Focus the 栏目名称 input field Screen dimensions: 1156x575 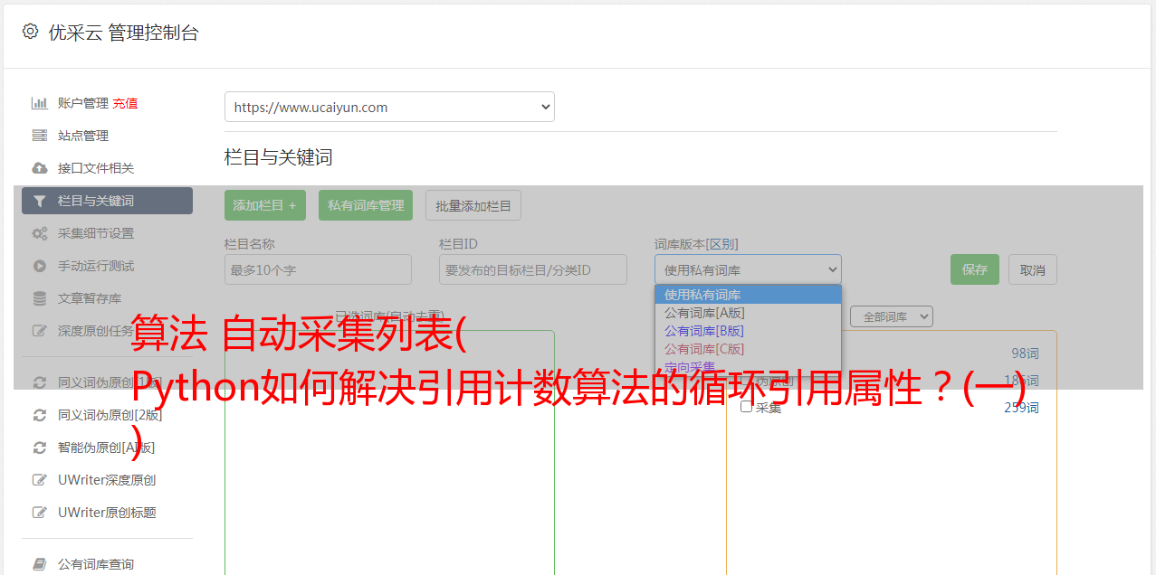pyautogui.click(x=318, y=269)
